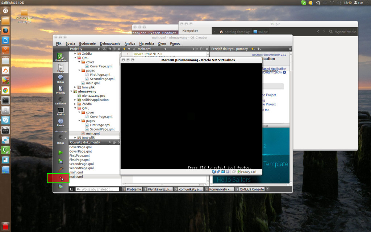This screenshot has width=371, height=232.
Task: Expand the sailfishapplication tree node
Action: point(75,100)
